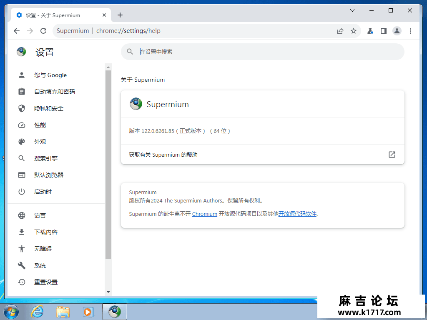427x320 pixels.
Task: Click the globe icon beside 语言
Action: tap(22, 215)
